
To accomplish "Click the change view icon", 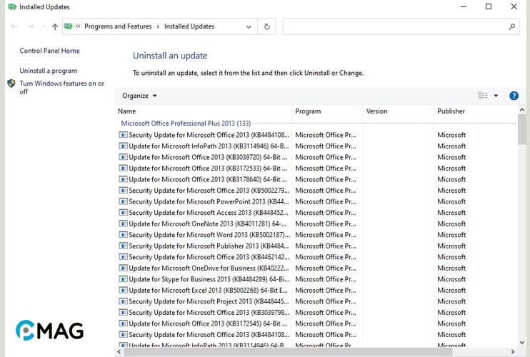I will 483,96.
